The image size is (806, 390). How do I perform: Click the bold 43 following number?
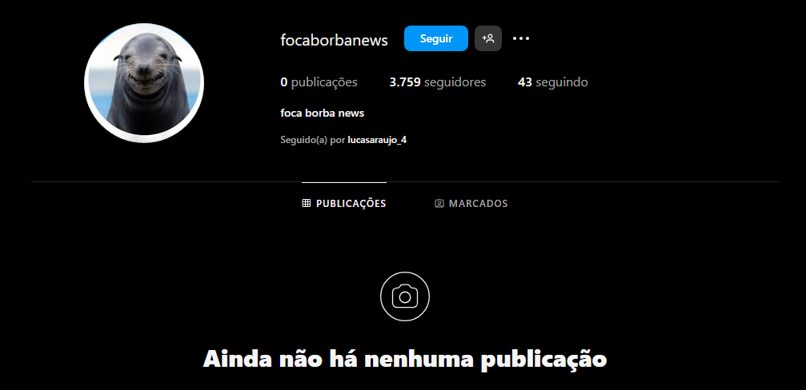pyautogui.click(x=525, y=82)
